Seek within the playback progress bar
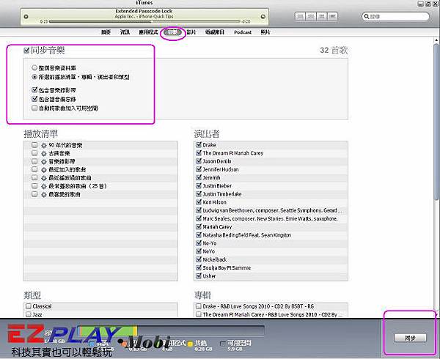Screen dimensions: 440x359 point(144,21)
